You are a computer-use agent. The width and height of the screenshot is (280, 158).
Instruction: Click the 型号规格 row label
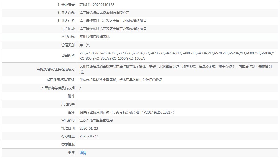tap(68, 56)
